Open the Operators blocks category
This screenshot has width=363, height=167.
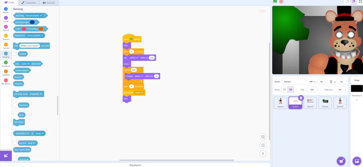[6, 64]
